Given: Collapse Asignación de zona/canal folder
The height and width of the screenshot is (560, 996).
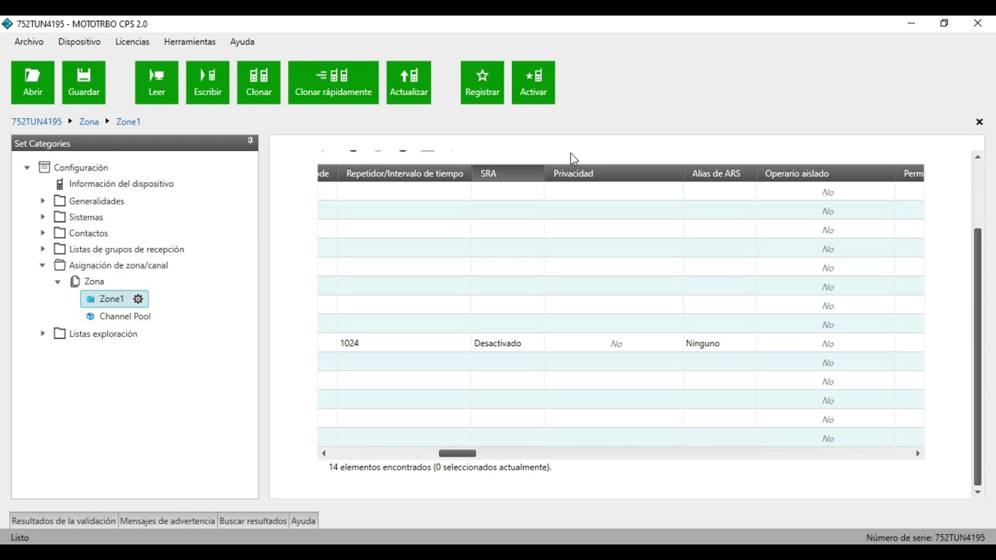Looking at the screenshot, I should tap(43, 265).
